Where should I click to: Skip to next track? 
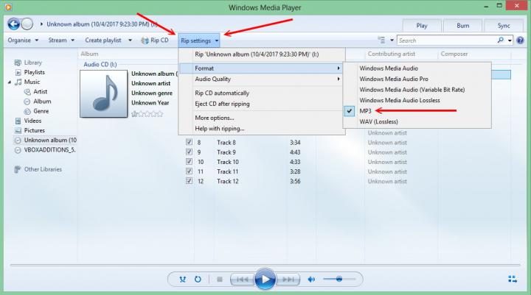click(x=288, y=280)
